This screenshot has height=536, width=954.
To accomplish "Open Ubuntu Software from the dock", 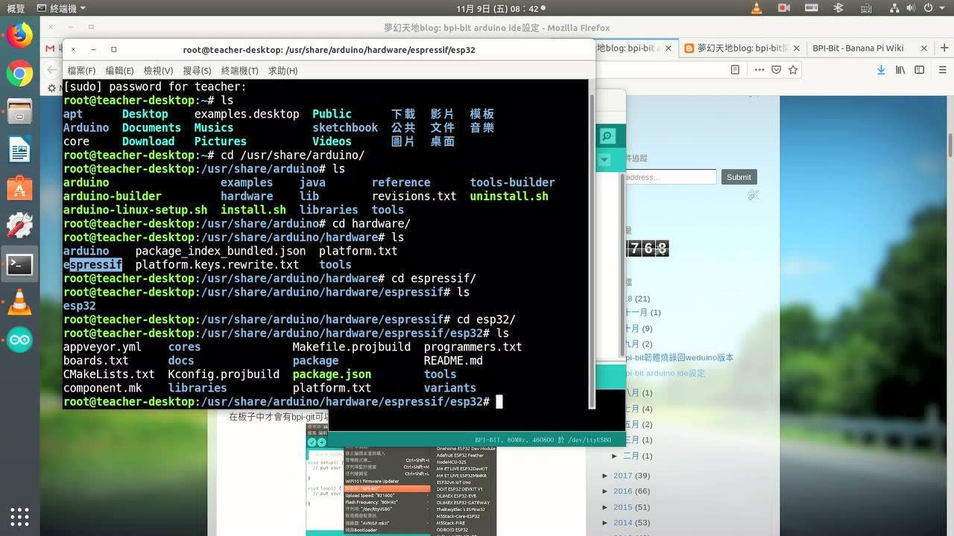I will click(20, 188).
